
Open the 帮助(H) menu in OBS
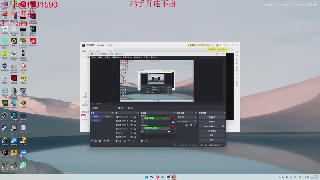point(154,58)
